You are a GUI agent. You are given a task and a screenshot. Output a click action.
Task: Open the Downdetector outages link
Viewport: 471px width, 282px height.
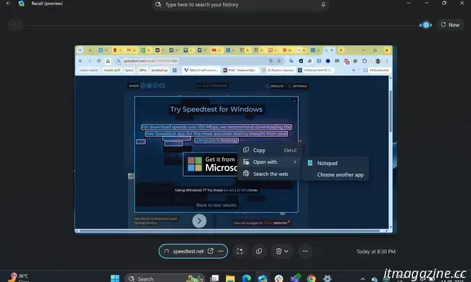pos(261,223)
